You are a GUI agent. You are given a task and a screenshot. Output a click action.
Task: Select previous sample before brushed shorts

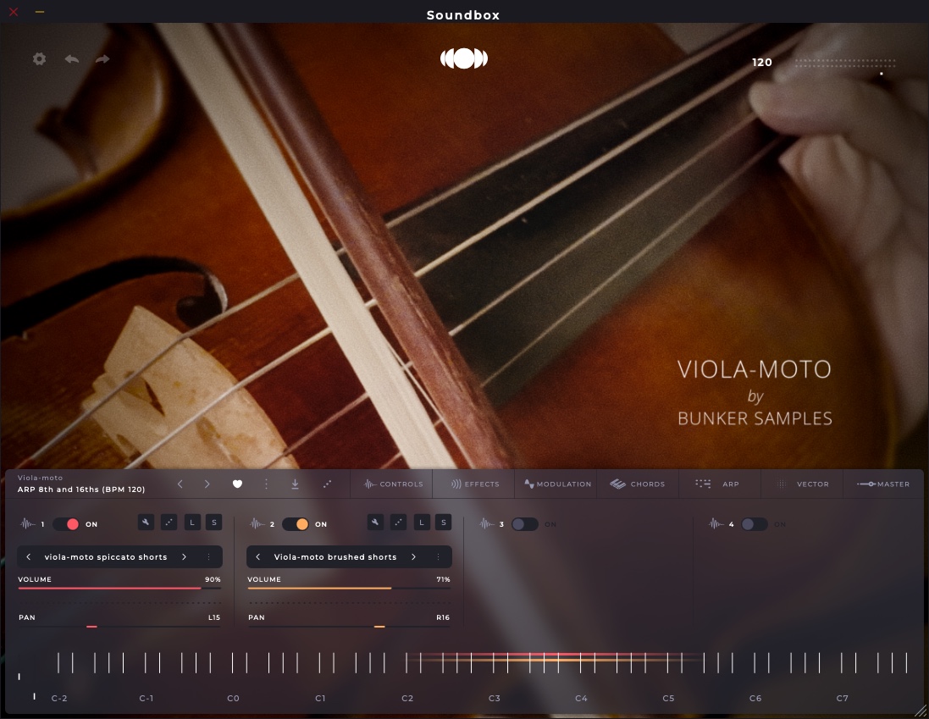click(x=258, y=557)
